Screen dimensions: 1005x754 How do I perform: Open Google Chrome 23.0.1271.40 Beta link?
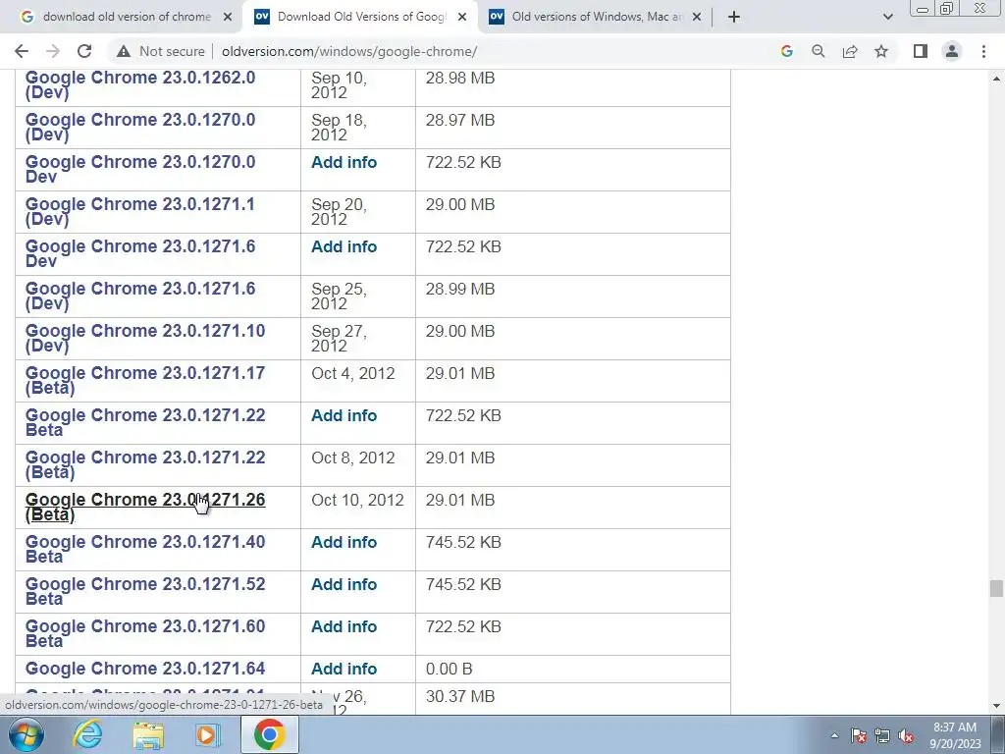tap(145, 550)
